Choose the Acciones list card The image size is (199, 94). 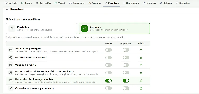click(x=114, y=28)
